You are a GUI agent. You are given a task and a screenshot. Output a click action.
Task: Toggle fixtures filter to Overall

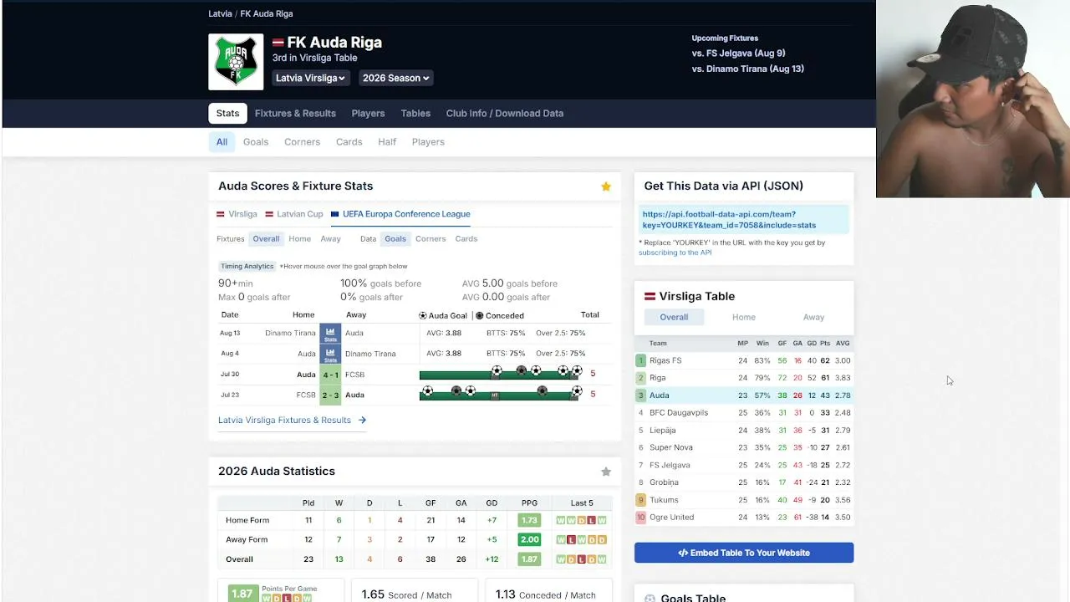click(x=266, y=239)
